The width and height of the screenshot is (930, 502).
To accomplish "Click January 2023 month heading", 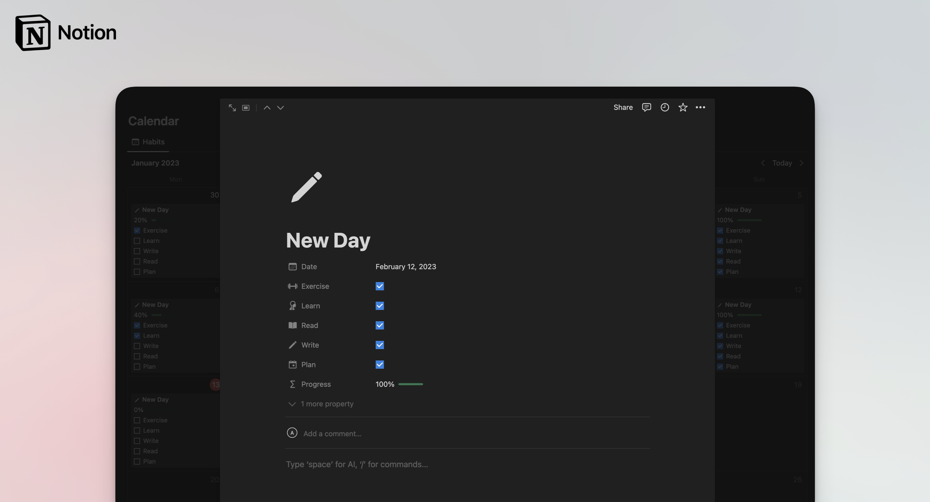I will (155, 163).
